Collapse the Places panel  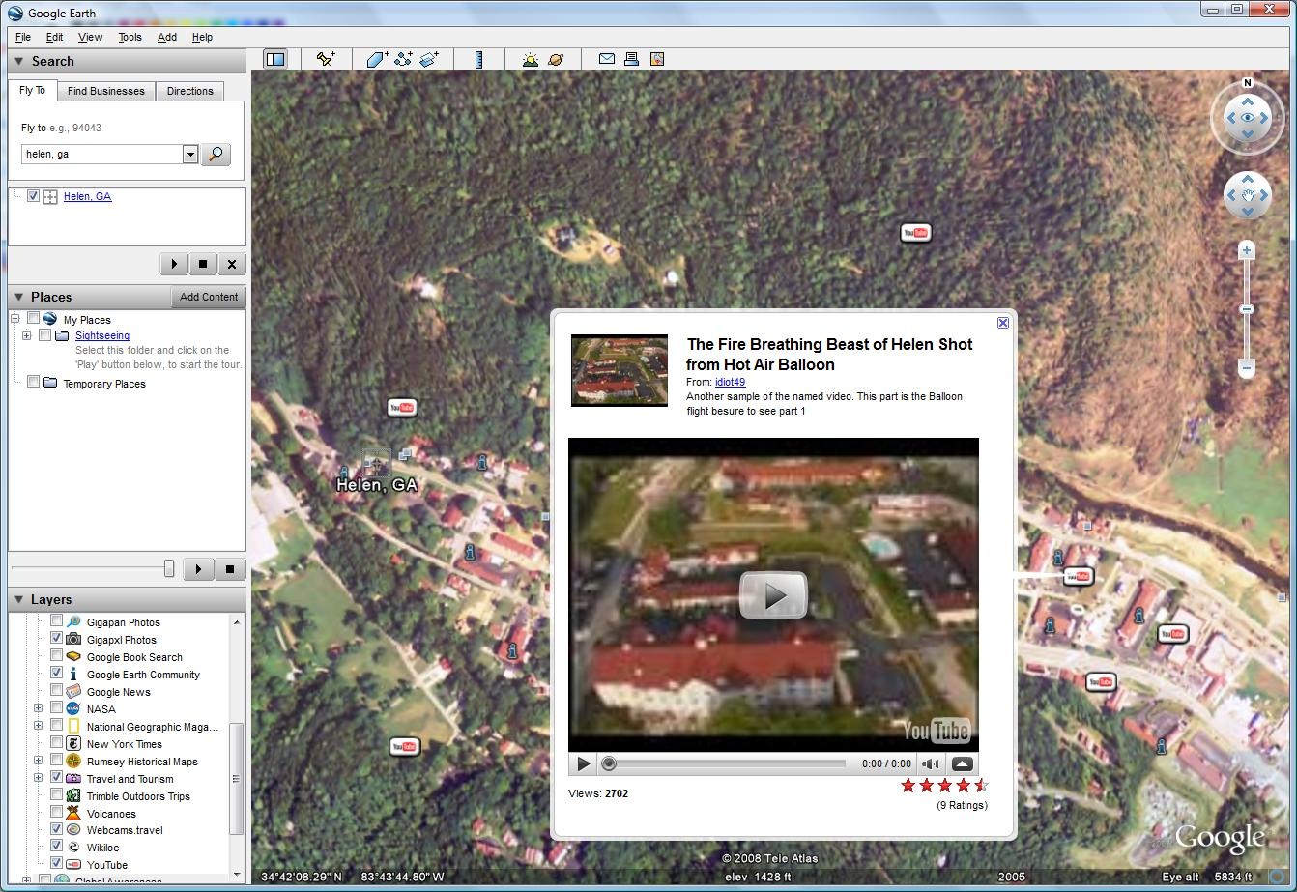click(x=18, y=297)
